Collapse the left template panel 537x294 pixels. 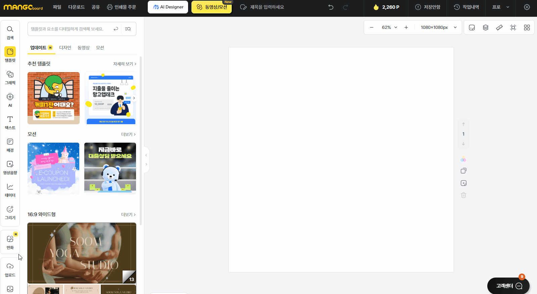(146, 155)
